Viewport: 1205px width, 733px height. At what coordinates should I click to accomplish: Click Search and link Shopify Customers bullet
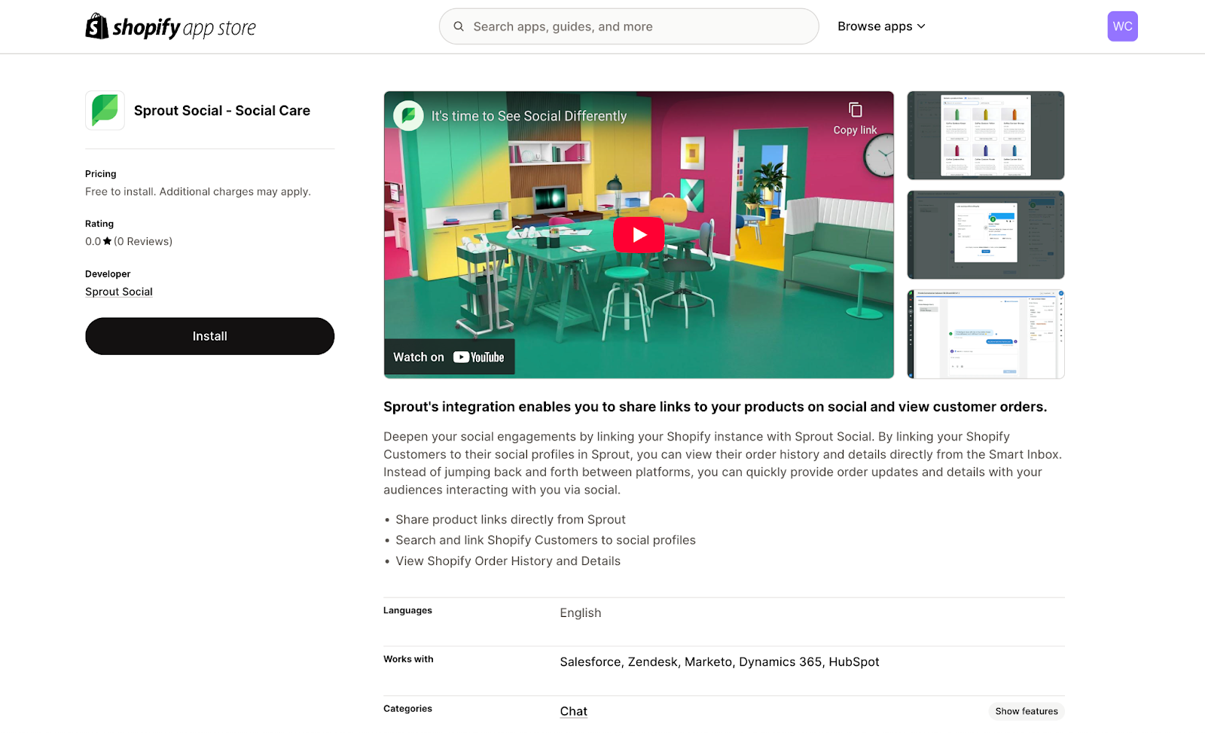[x=545, y=540]
